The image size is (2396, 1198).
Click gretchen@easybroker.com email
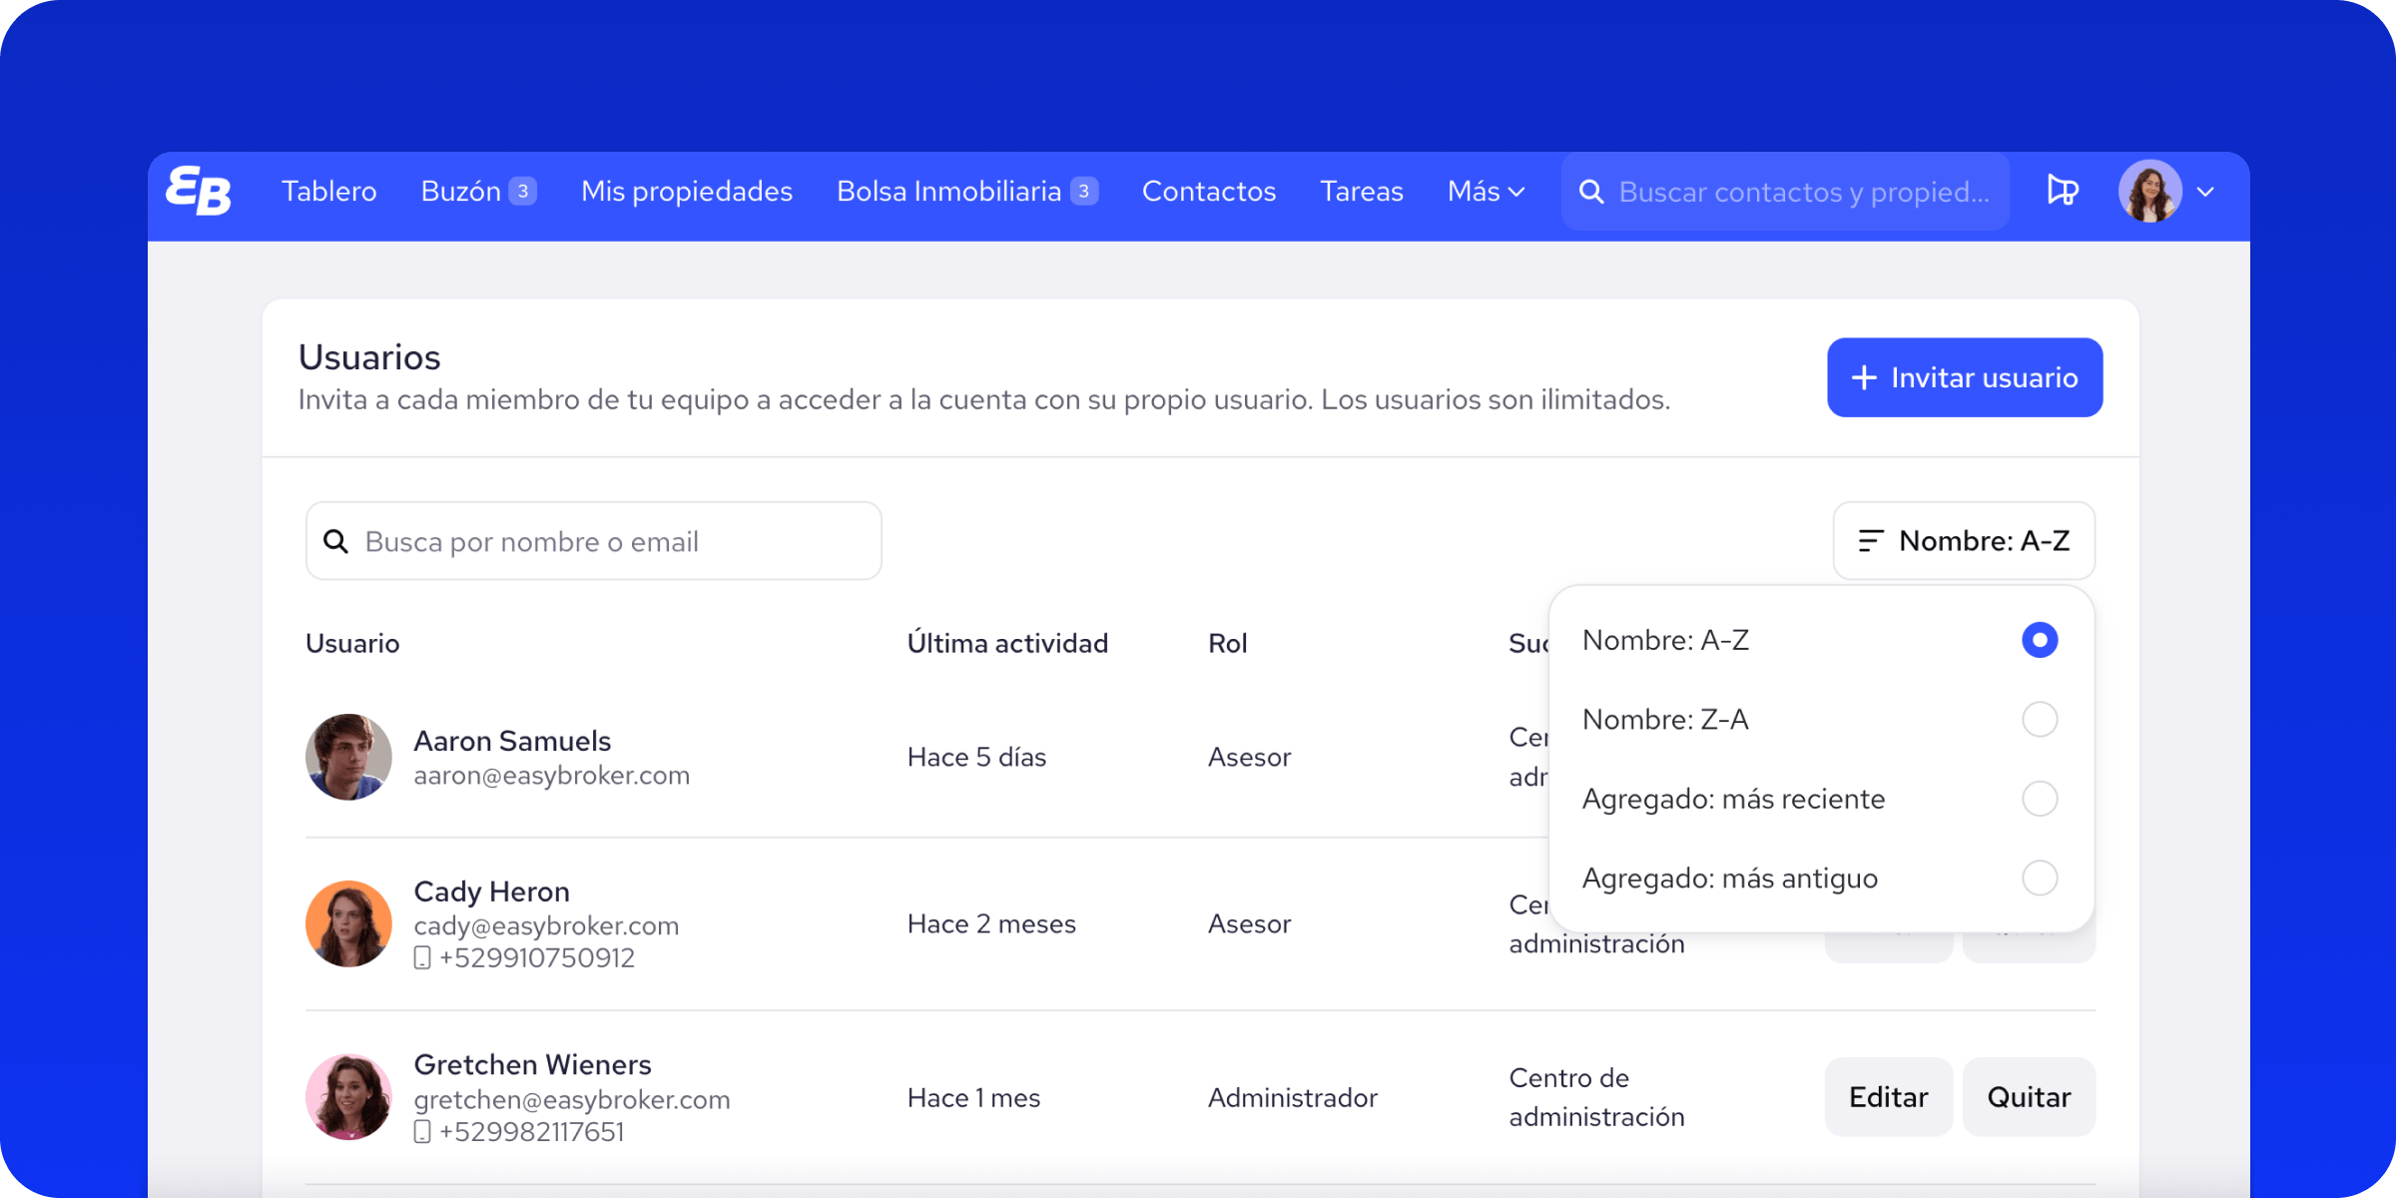point(572,1100)
